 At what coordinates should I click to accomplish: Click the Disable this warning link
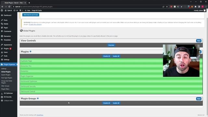tap(35, 25)
